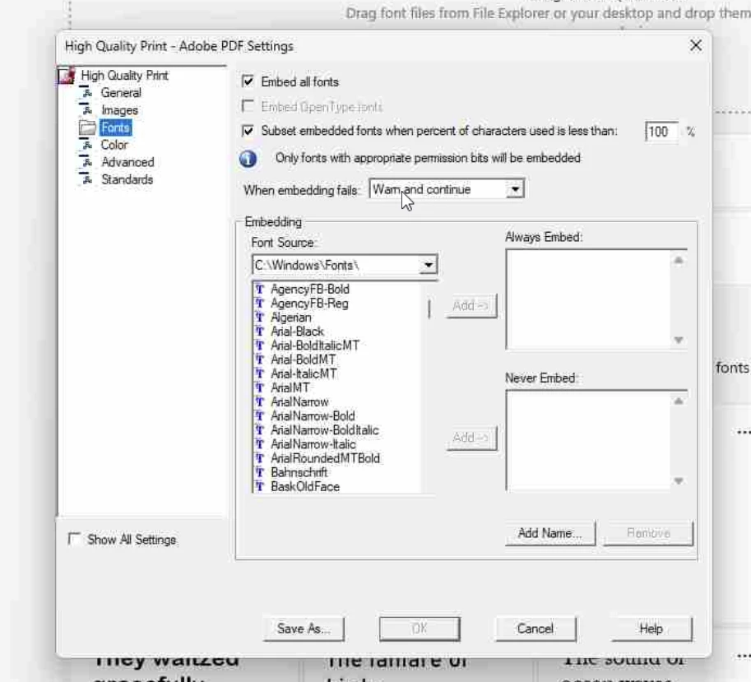Click Save As button
This screenshot has height=682, width=751.
coord(304,629)
